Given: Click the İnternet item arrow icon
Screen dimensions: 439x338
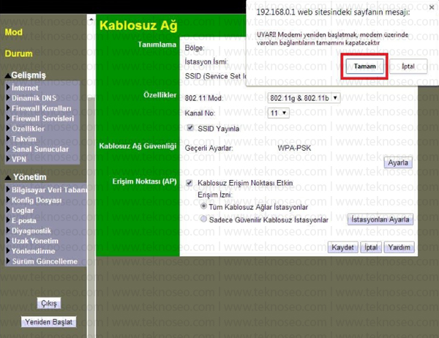Looking at the screenshot, I should click(x=8, y=88).
